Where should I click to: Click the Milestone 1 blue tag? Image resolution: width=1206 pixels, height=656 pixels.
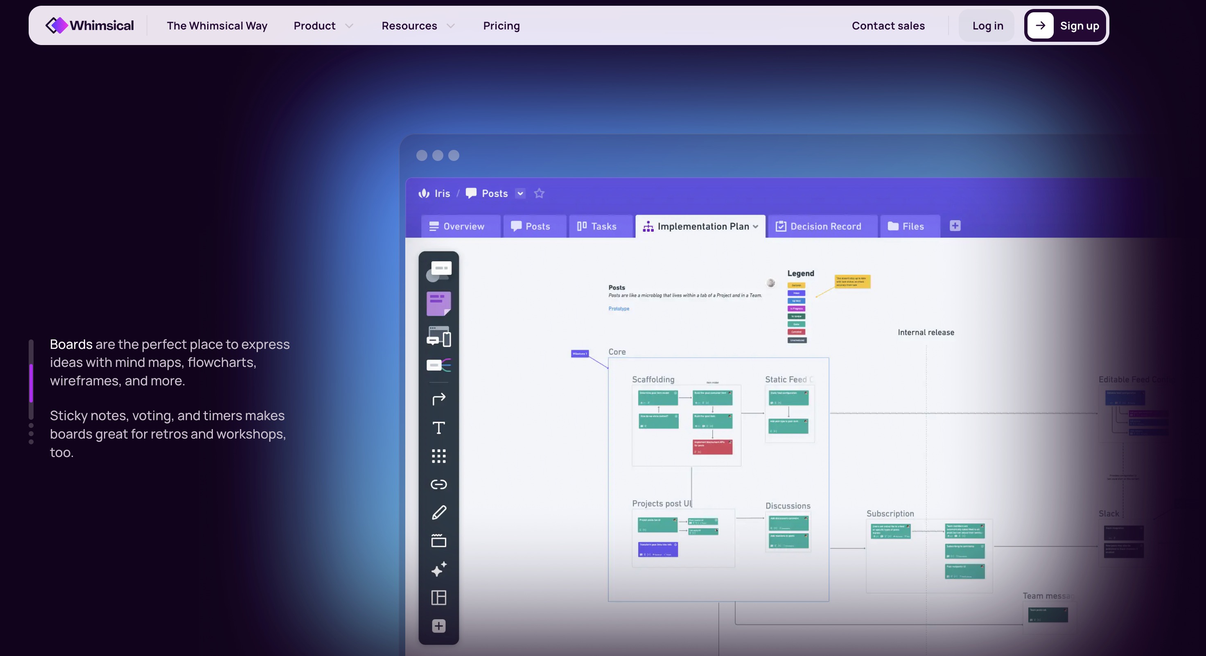tap(580, 353)
